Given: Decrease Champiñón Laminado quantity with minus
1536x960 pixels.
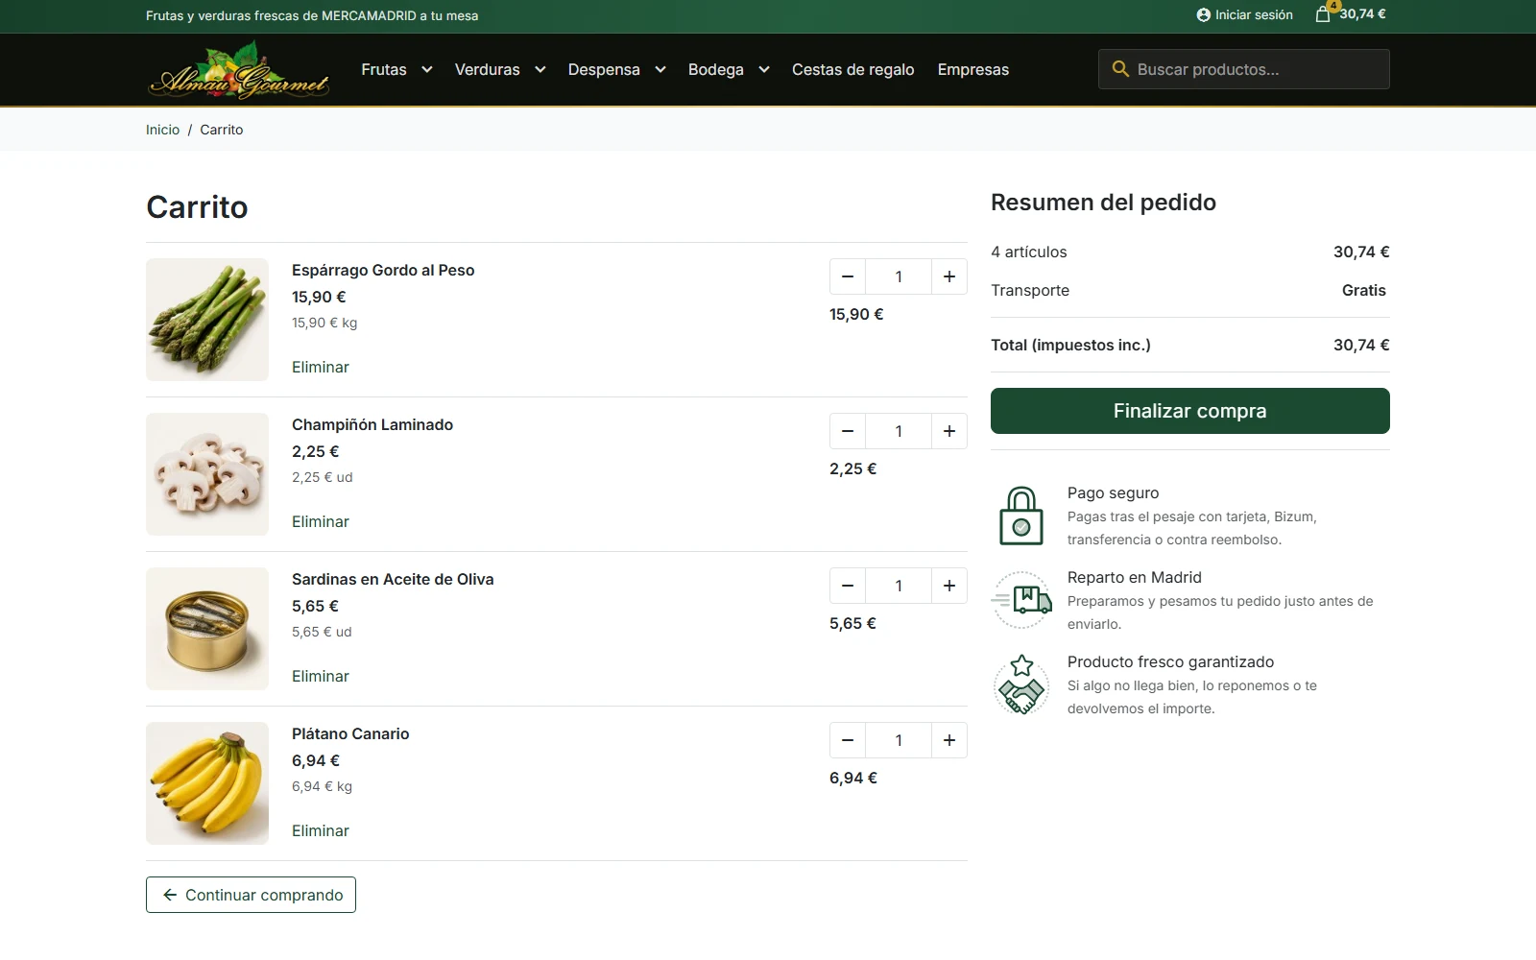Looking at the screenshot, I should click(x=848, y=431).
